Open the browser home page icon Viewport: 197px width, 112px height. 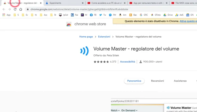(21, 9)
